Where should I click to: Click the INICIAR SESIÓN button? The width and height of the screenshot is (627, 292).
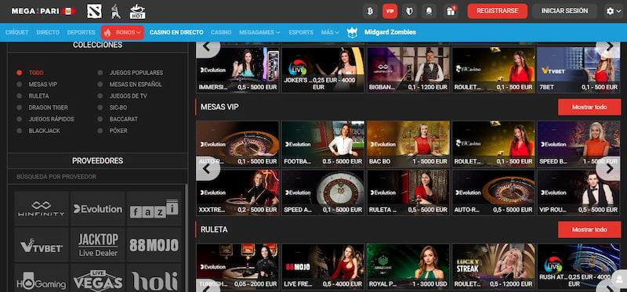tap(564, 11)
